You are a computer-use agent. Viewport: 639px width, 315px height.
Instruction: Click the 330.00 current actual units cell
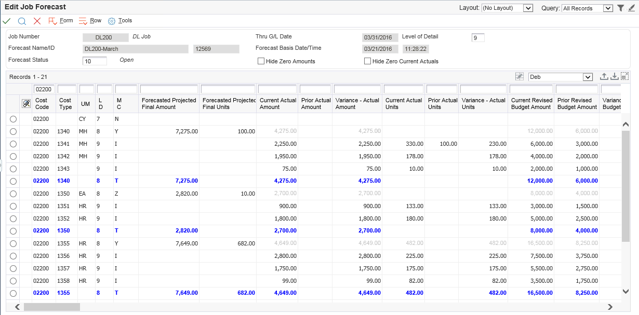404,144
